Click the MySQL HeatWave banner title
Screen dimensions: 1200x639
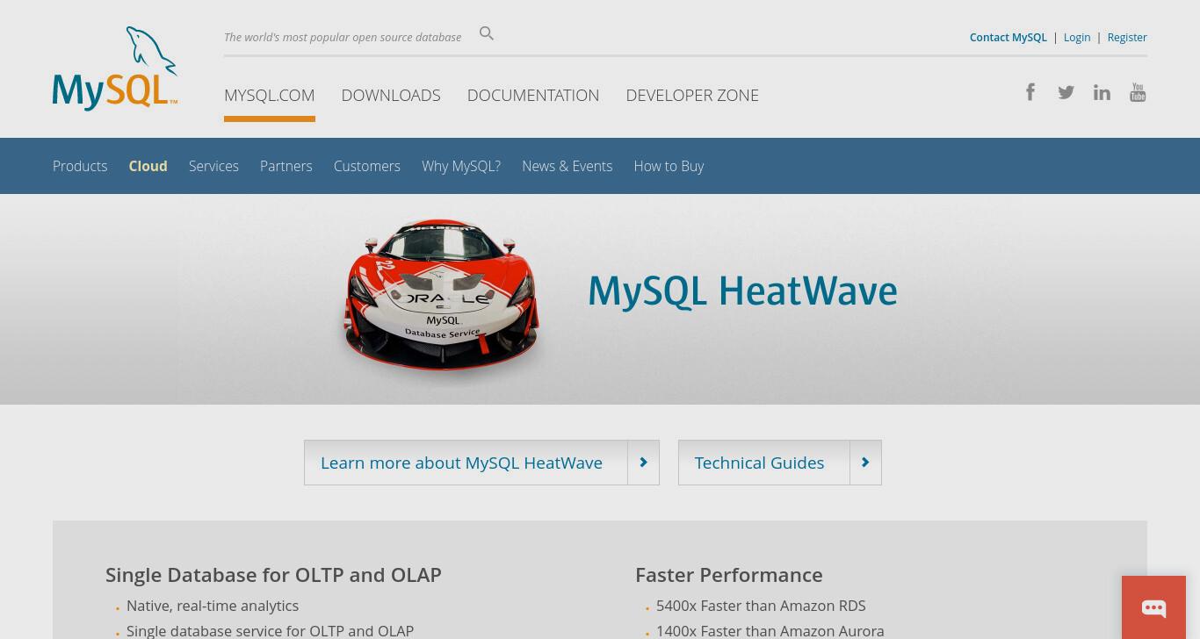(742, 291)
